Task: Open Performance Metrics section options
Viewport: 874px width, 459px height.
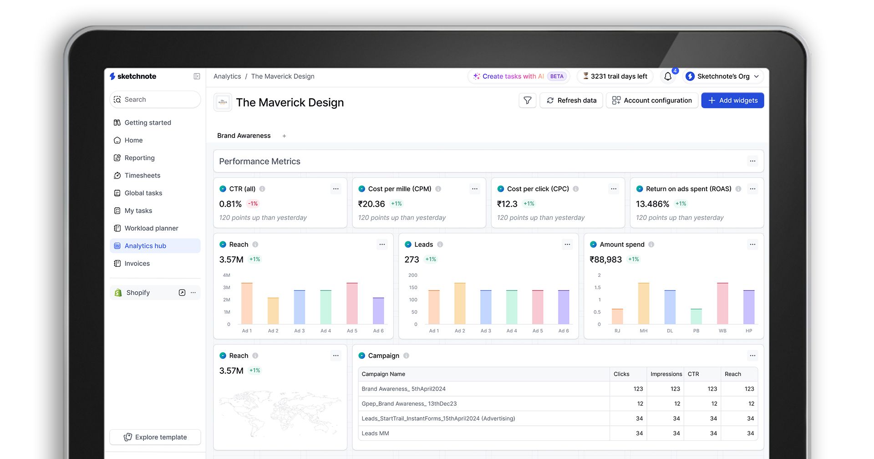Action: coord(752,161)
